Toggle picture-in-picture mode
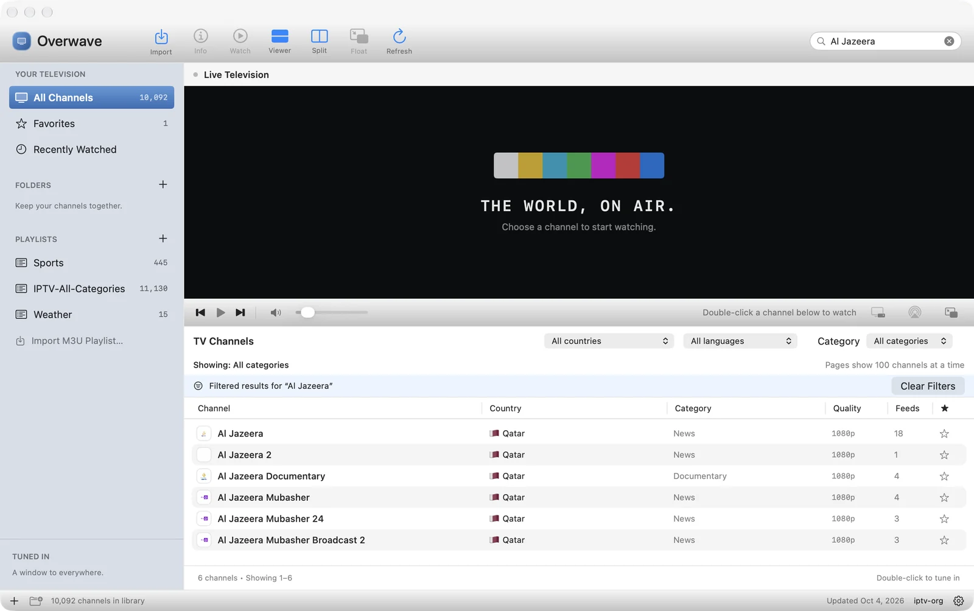 tap(951, 312)
